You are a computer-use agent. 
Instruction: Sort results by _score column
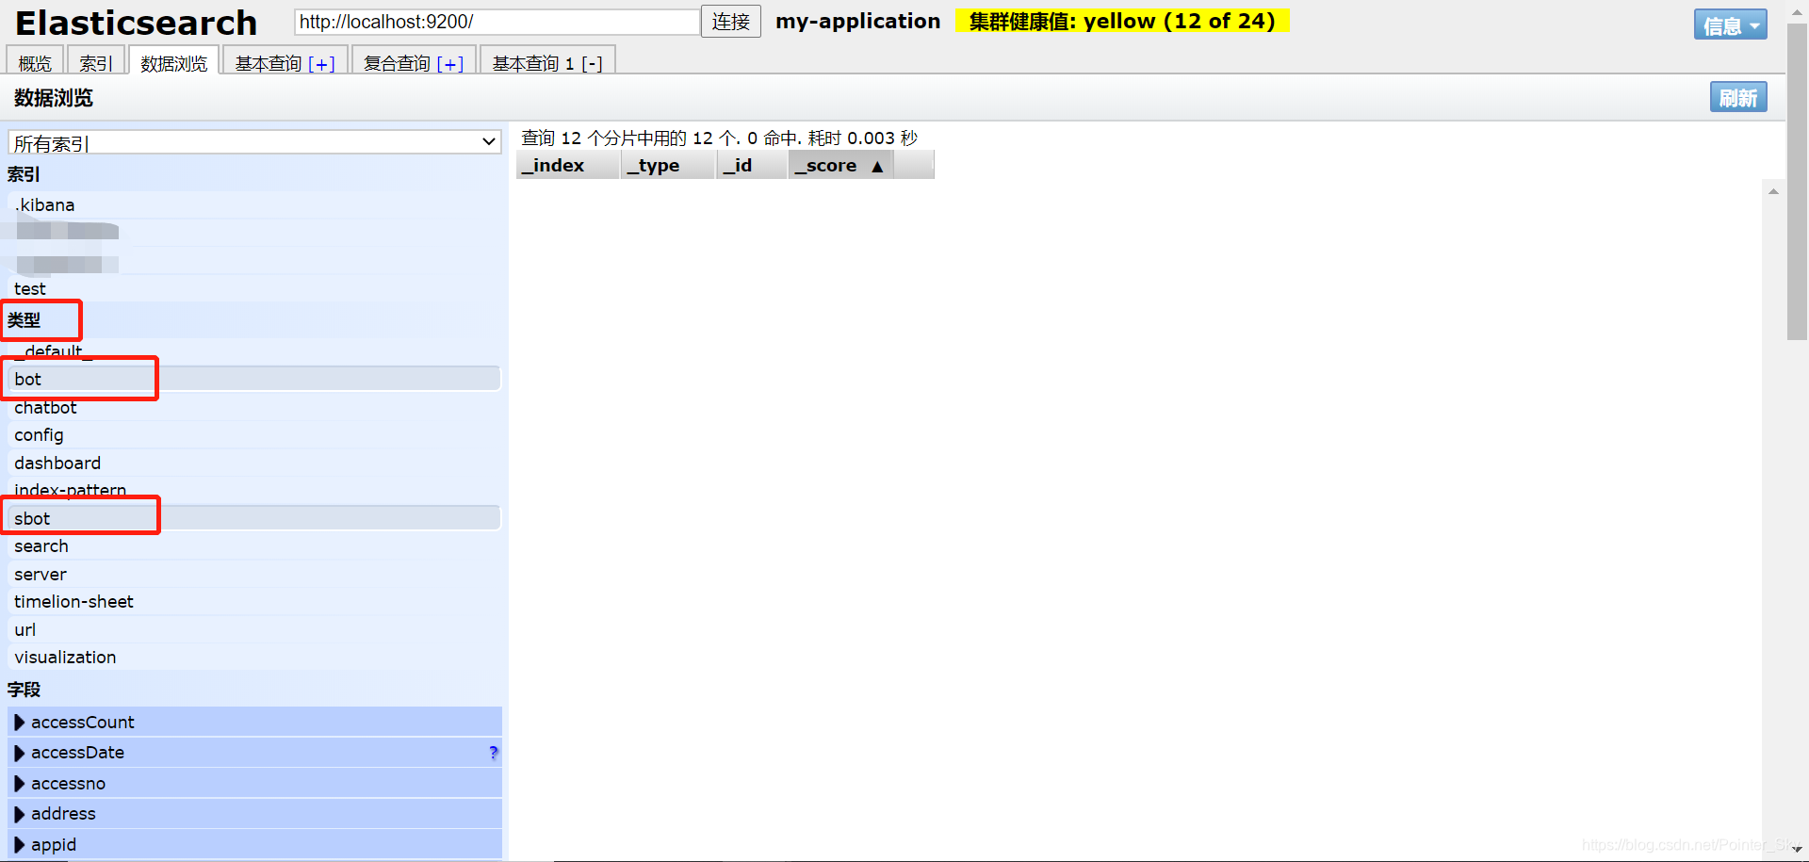(x=840, y=165)
